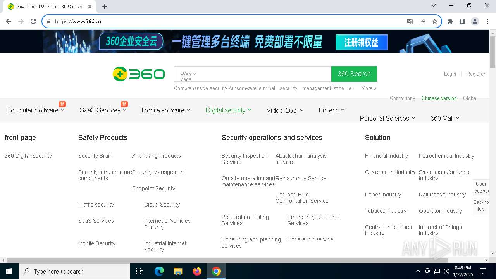Image resolution: width=496 pixels, height=279 pixels.
Task: Click the Register link
Action: (476, 74)
